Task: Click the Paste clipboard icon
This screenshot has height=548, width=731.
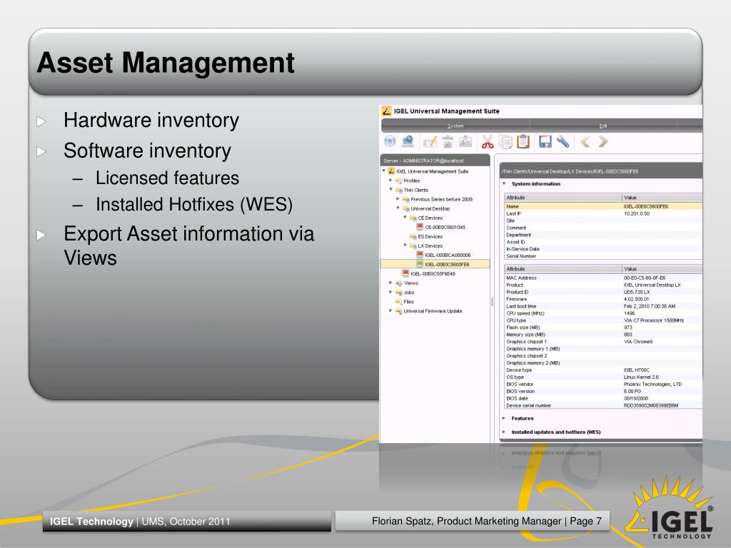Action: 523,142
